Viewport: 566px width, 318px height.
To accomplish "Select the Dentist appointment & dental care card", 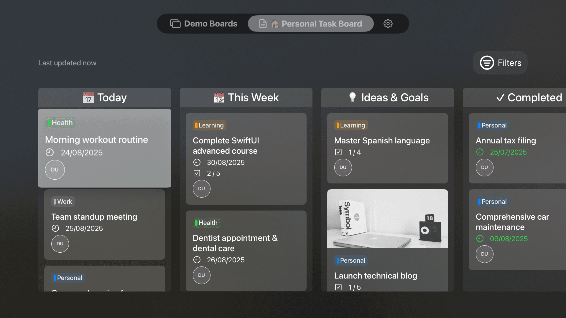I will point(246,251).
